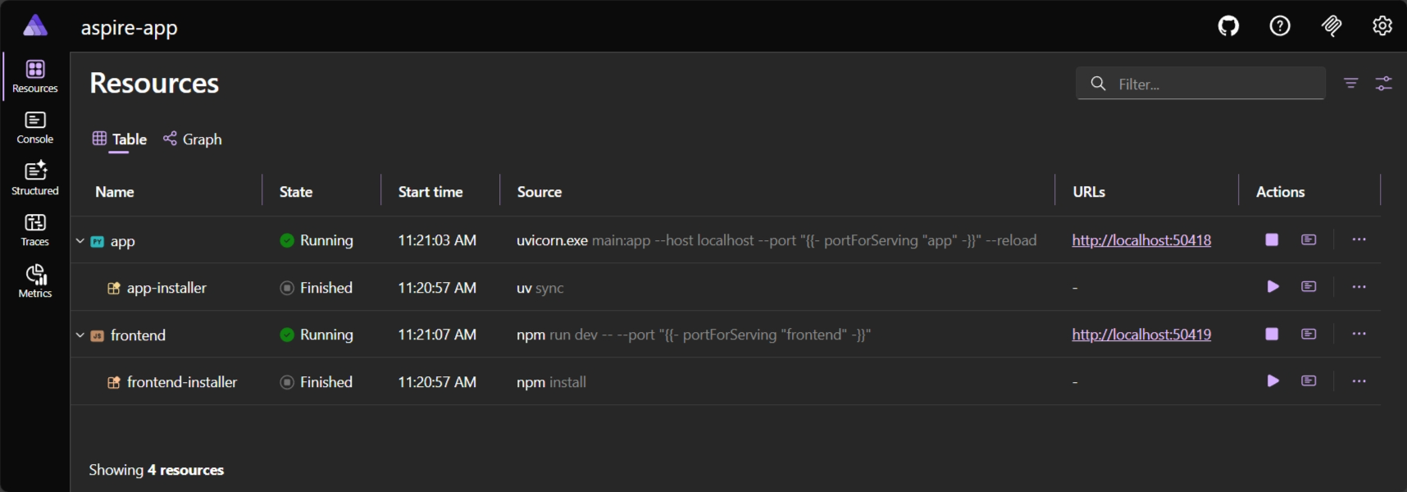Open the localhost:50418 URL link
1407x492 pixels.
1141,240
